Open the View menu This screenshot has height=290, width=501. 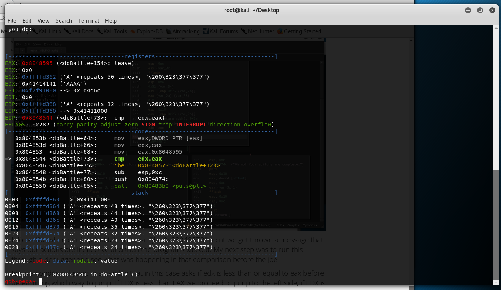coord(43,21)
